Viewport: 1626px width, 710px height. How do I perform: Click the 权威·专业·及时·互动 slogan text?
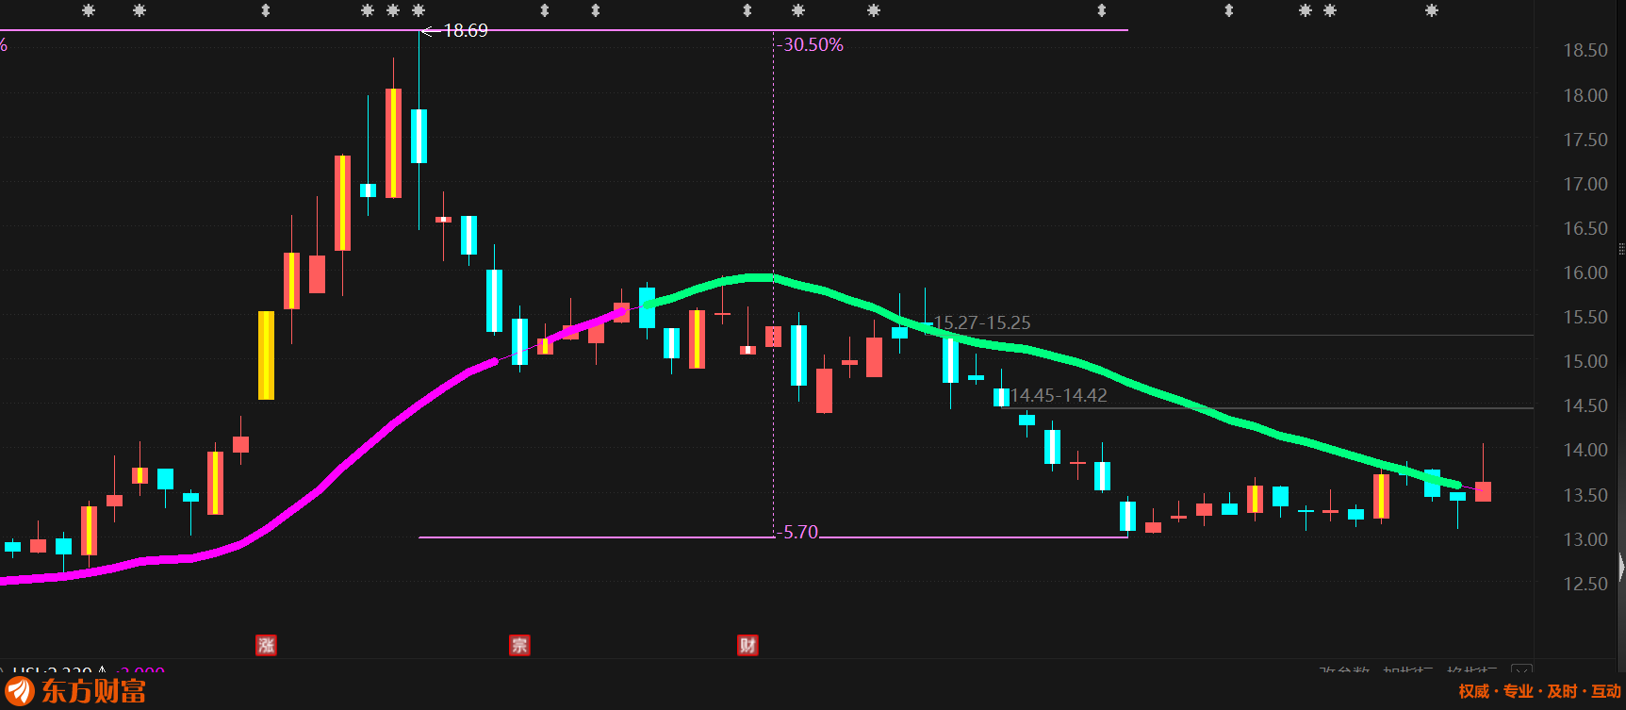pyautogui.click(x=1539, y=691)
